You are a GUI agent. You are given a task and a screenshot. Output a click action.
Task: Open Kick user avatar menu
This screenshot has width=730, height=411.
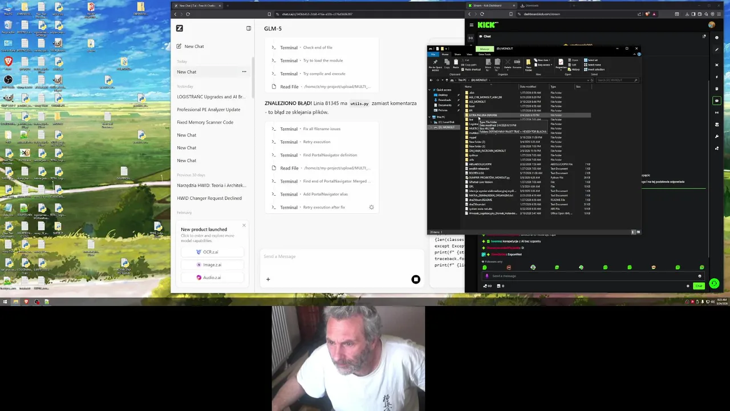[712, 25]
